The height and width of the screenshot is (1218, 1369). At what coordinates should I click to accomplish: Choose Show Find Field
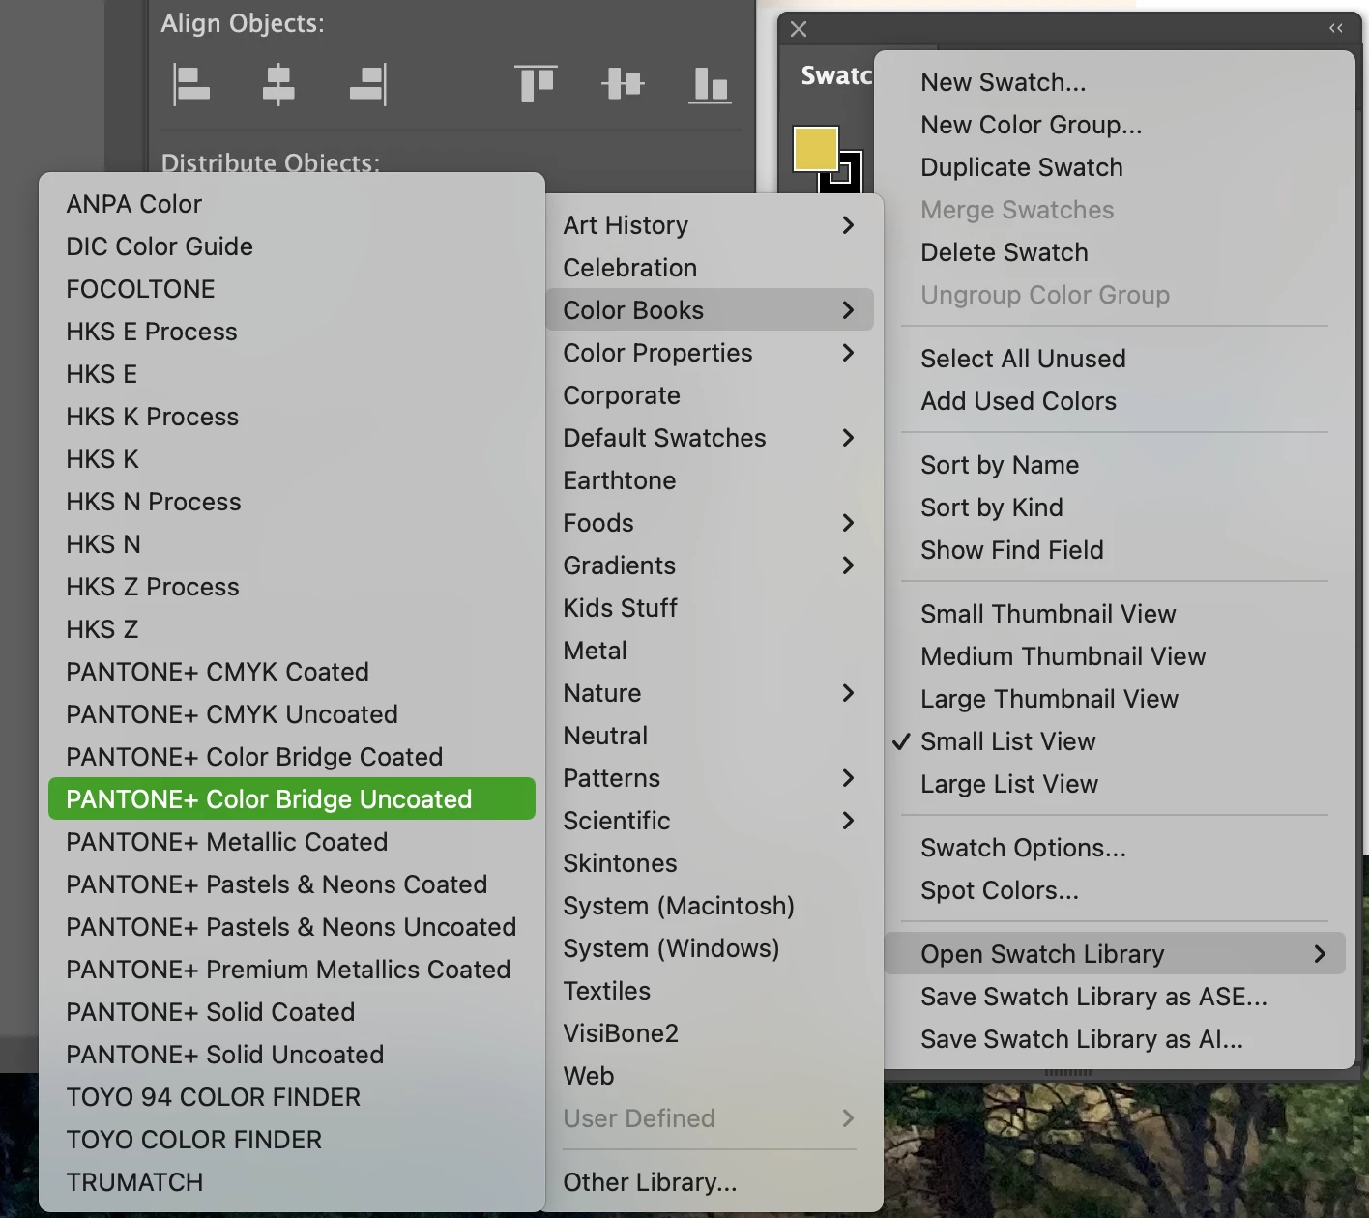pyautogui.click(x=1115, y=550)
